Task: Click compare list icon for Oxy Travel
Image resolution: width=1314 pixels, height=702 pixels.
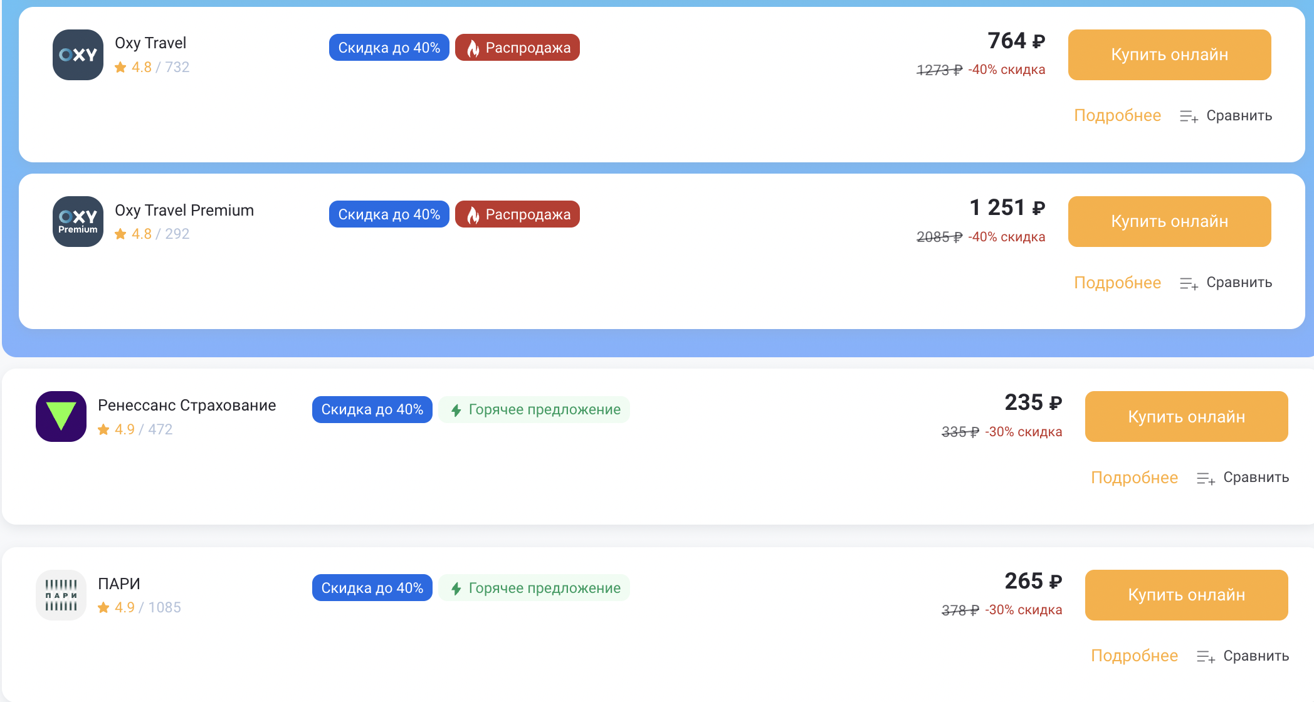Action: tap(1189, 117)
